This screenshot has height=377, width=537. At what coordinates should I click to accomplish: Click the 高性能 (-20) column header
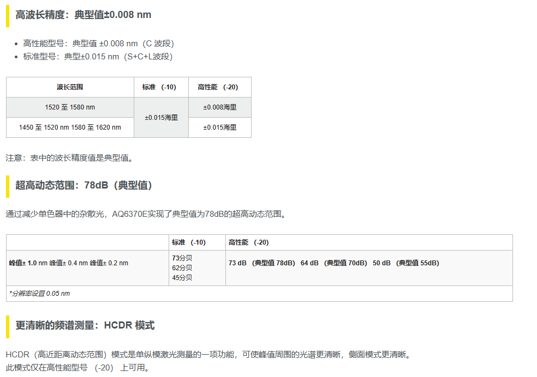click(x=219, y=87)
